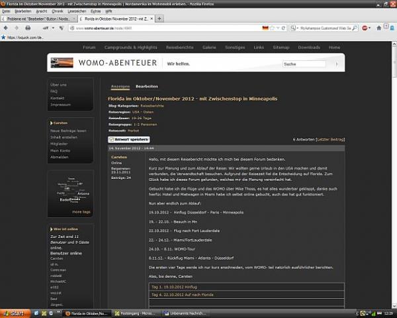The height and width of the screenshot is (318, 397).
Task: Click the magnifier icon in the search box
Action: (x=355, y=28)
